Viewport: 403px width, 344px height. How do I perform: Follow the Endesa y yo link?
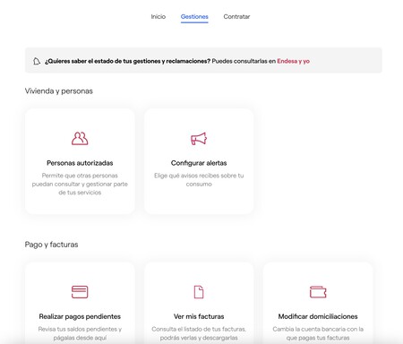293,61
